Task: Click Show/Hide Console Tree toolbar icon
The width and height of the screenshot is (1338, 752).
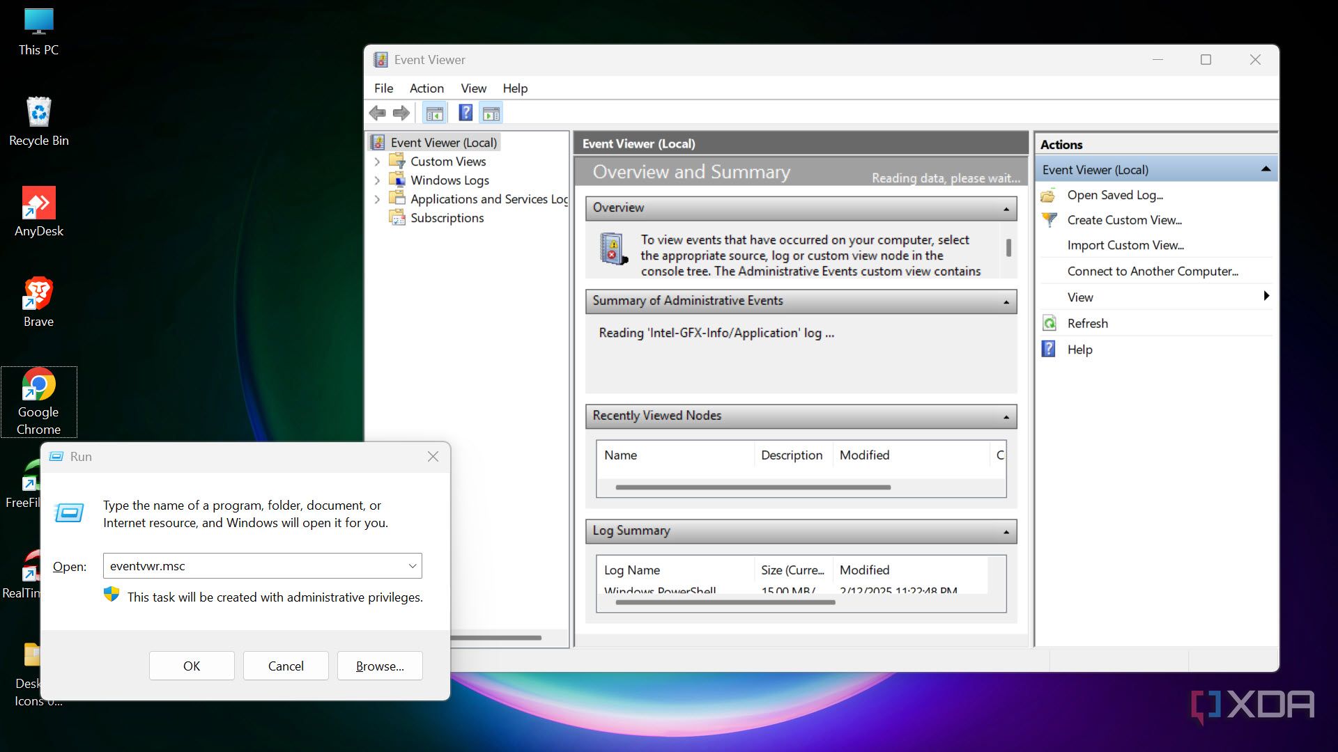Action: point(435,113)
